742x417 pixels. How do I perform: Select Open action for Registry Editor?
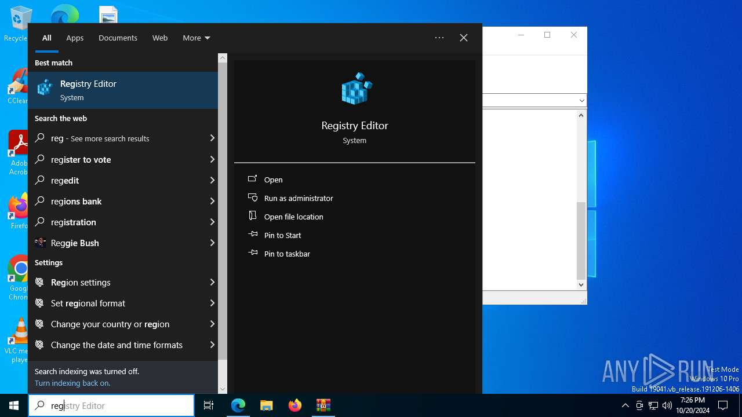point(274,180)
